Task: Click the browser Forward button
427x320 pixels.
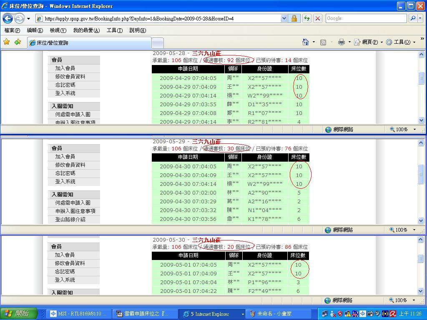Action: point(19,18)
